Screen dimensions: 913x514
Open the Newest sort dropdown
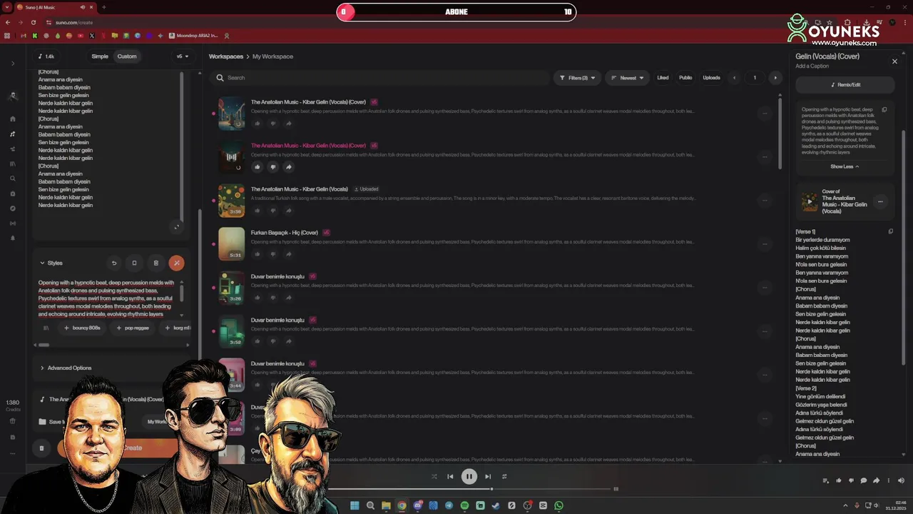pos(628,78)
